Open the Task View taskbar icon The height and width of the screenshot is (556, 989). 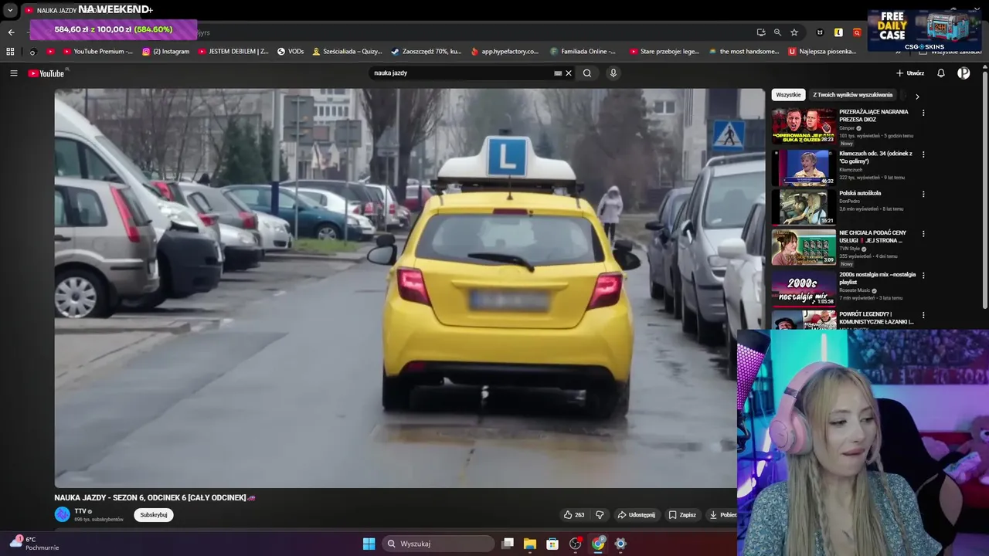coord(508,544)
